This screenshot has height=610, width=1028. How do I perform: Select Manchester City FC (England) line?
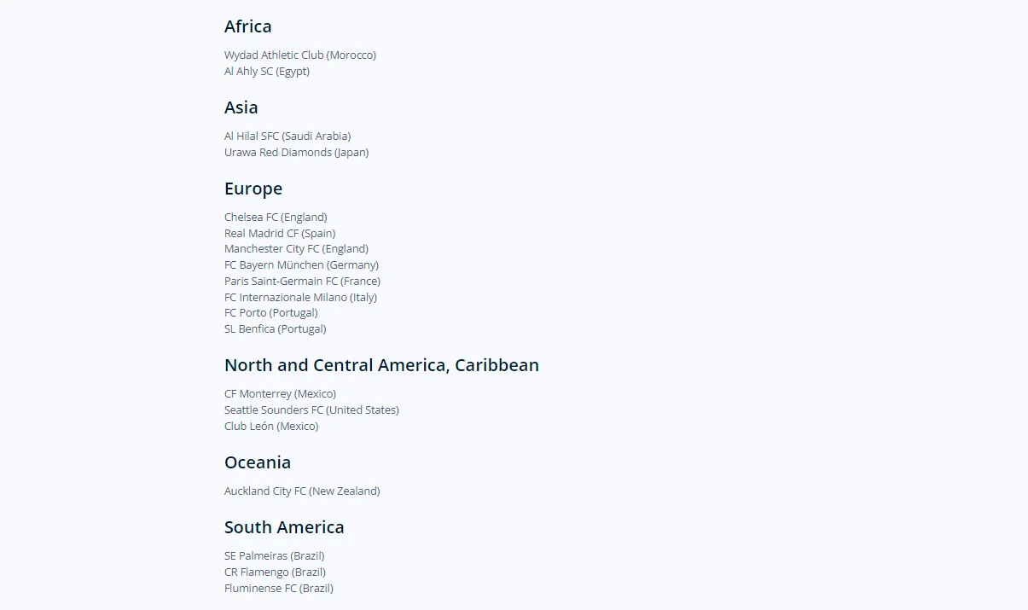[x=296, y=249]
